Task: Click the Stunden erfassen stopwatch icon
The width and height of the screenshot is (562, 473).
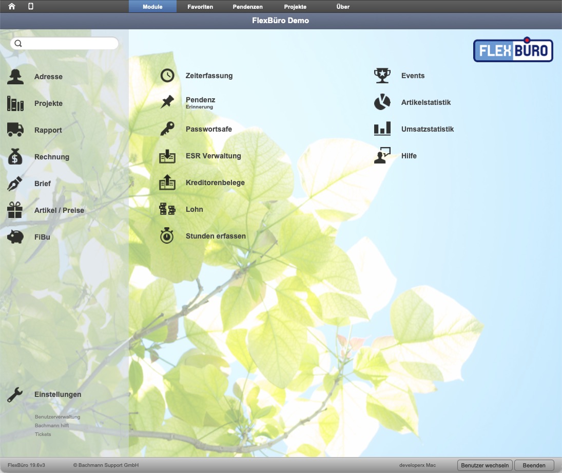Action: pos(167,235)
